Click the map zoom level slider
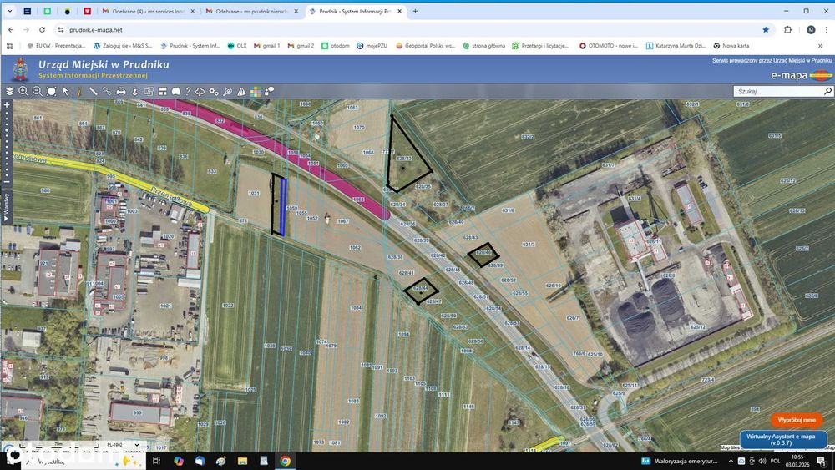This screenshot has width=835, height=470. [7, 144]
